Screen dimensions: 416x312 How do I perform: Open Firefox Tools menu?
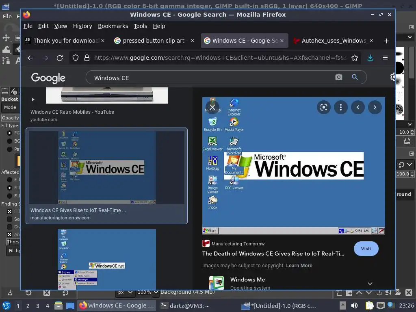point(140,26)
